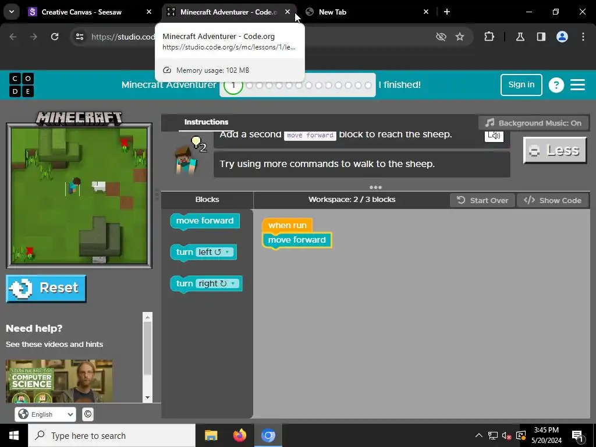Click the taskbar volume muted icon
Screen dimensions: 596x447
coord(507,435)
